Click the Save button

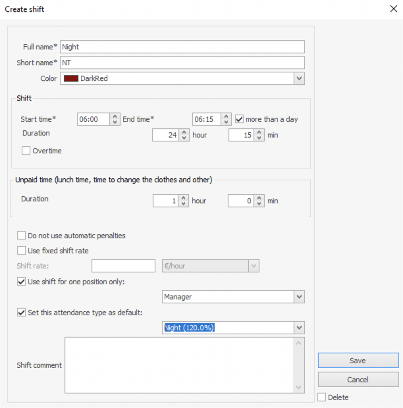(x=358, y=361)
